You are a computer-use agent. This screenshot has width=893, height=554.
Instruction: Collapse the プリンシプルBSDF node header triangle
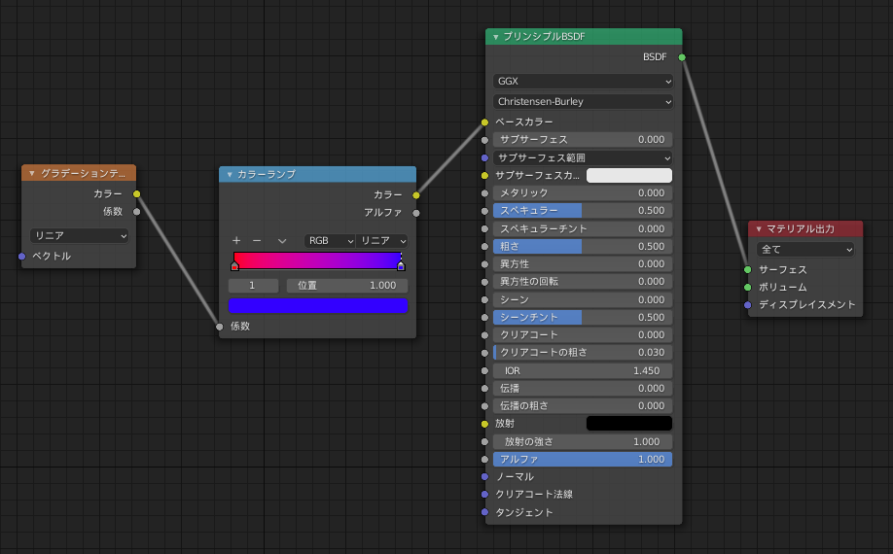pos(495,37)
